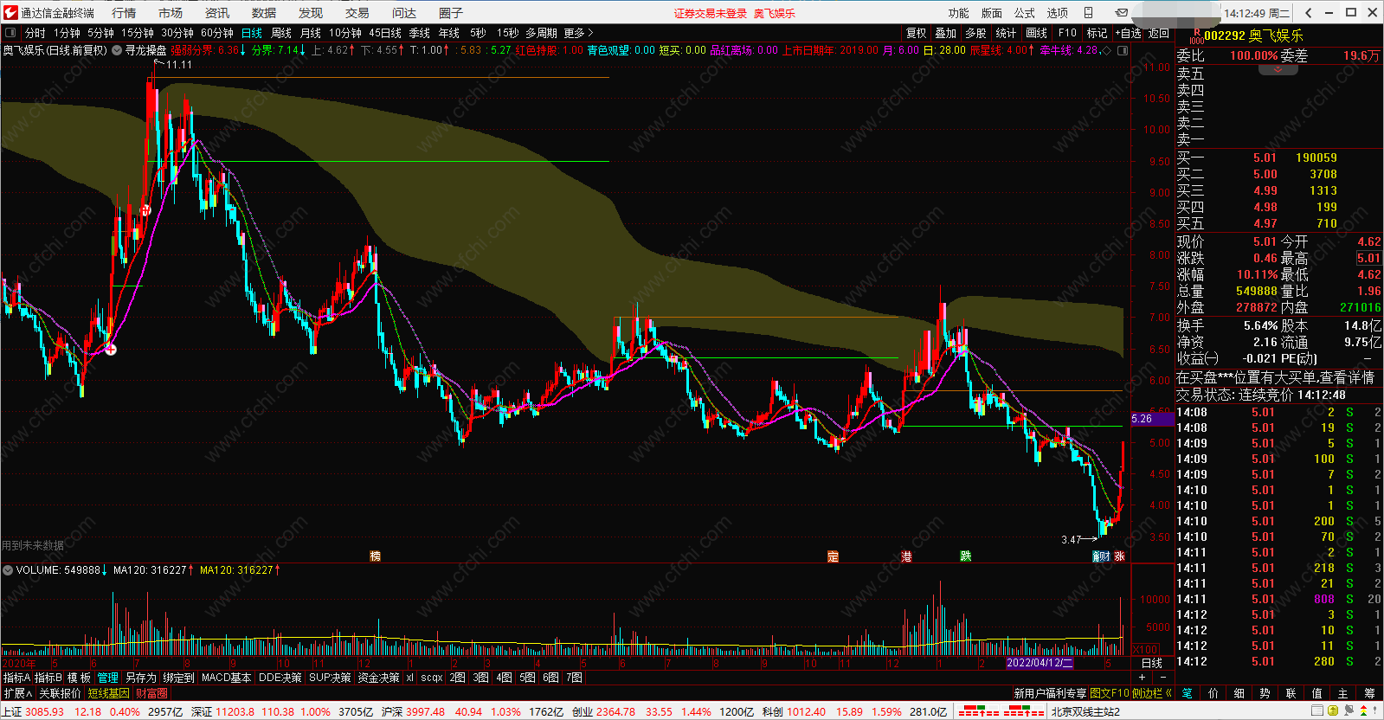Select the MACD基本 indicator tab

[226, 678]
